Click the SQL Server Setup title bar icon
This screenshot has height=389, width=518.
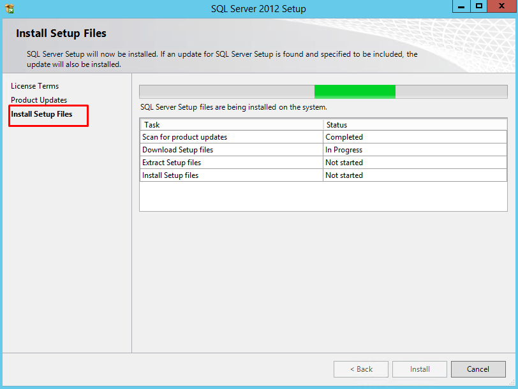click(x=10, y=9)
